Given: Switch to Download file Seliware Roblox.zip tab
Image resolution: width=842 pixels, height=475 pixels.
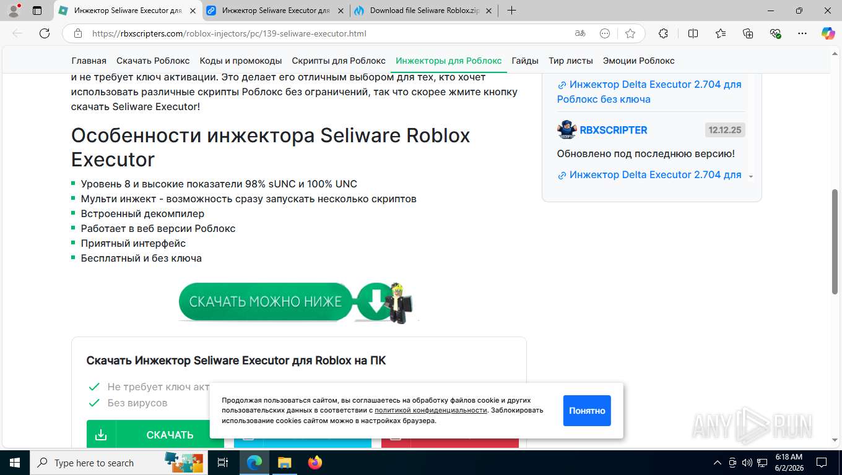Looking at the screenshot, I should coord(424,11).
